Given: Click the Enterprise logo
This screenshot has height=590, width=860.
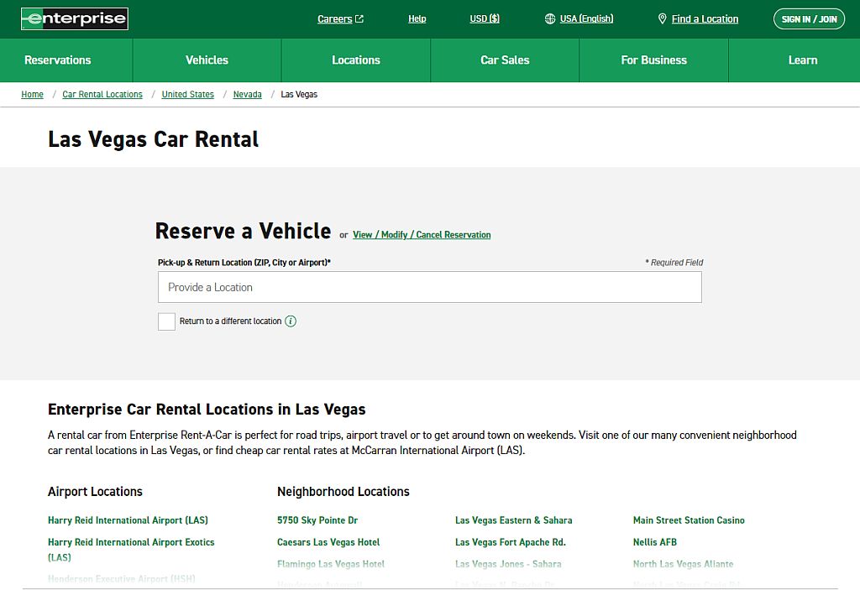Looking at the screenshot, I should pos(75,18).
